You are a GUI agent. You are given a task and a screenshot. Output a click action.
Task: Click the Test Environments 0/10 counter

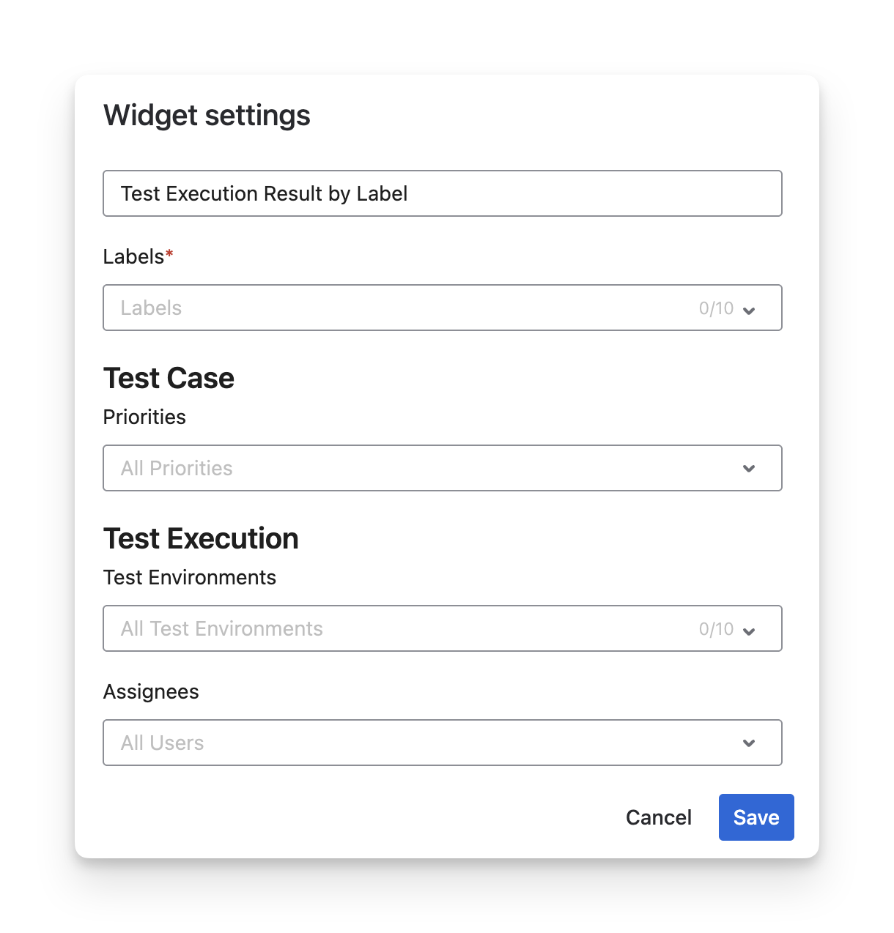pos(716,629)
